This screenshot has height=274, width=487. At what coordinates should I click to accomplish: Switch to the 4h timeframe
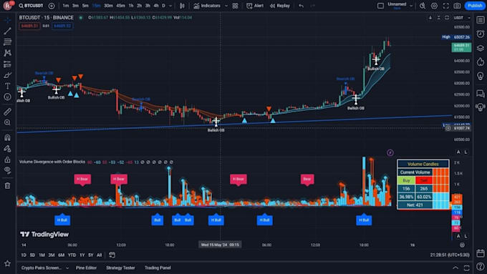tap(156, 6)
